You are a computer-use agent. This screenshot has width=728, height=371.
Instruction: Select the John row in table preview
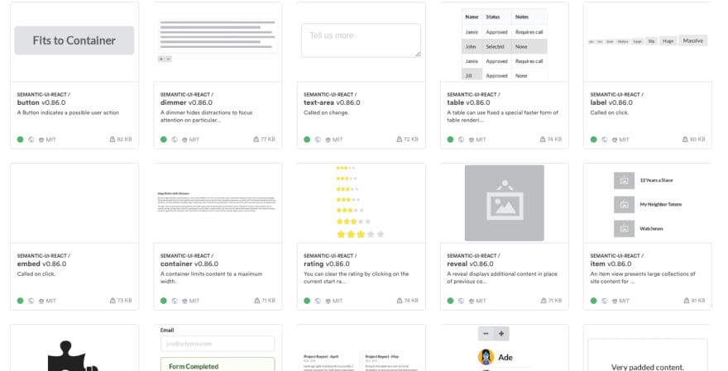504,46
